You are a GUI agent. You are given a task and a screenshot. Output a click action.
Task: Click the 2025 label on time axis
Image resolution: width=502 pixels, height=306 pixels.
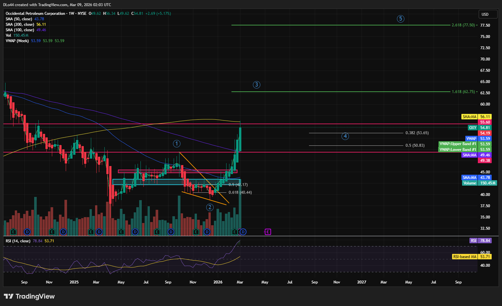[x=74, y=283]
